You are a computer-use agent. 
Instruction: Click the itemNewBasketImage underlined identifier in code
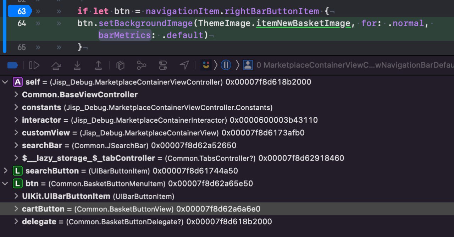[303, 23]
